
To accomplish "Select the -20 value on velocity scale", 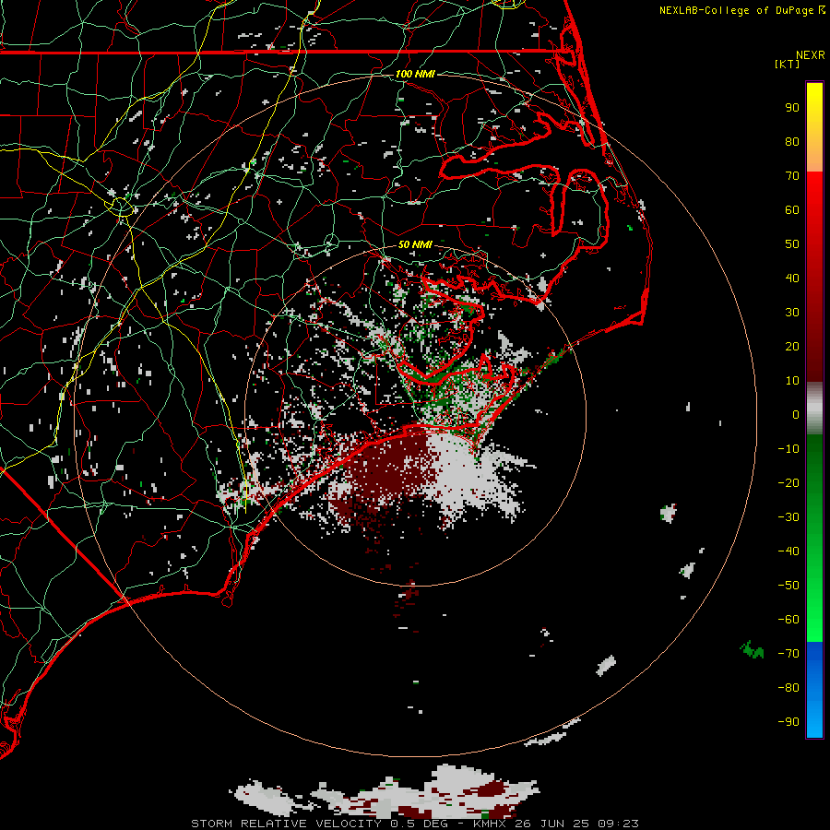I will coord(788,483).
